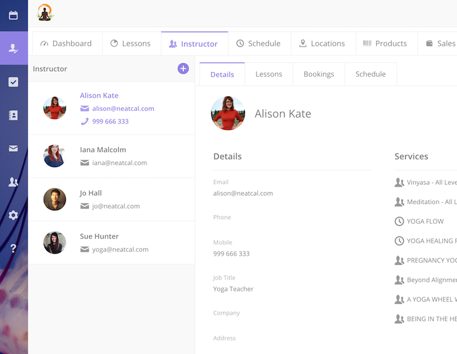Click mobile value 999 666 333 in Details
This screenshot has width=457, height=354.
pyautogui.click(x=231, y=254)
